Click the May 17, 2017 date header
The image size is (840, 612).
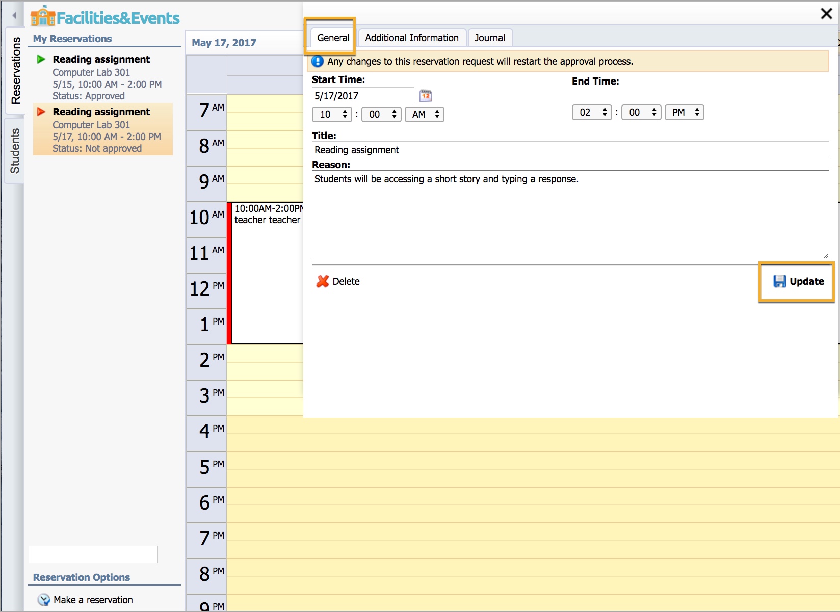224,43
